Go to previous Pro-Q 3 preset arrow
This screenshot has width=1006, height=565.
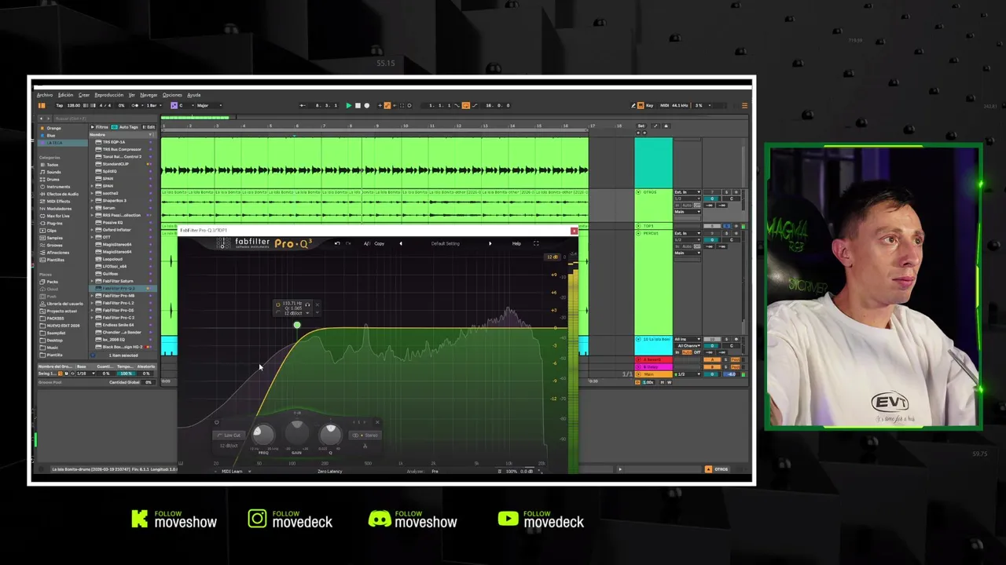click(401, 243)
